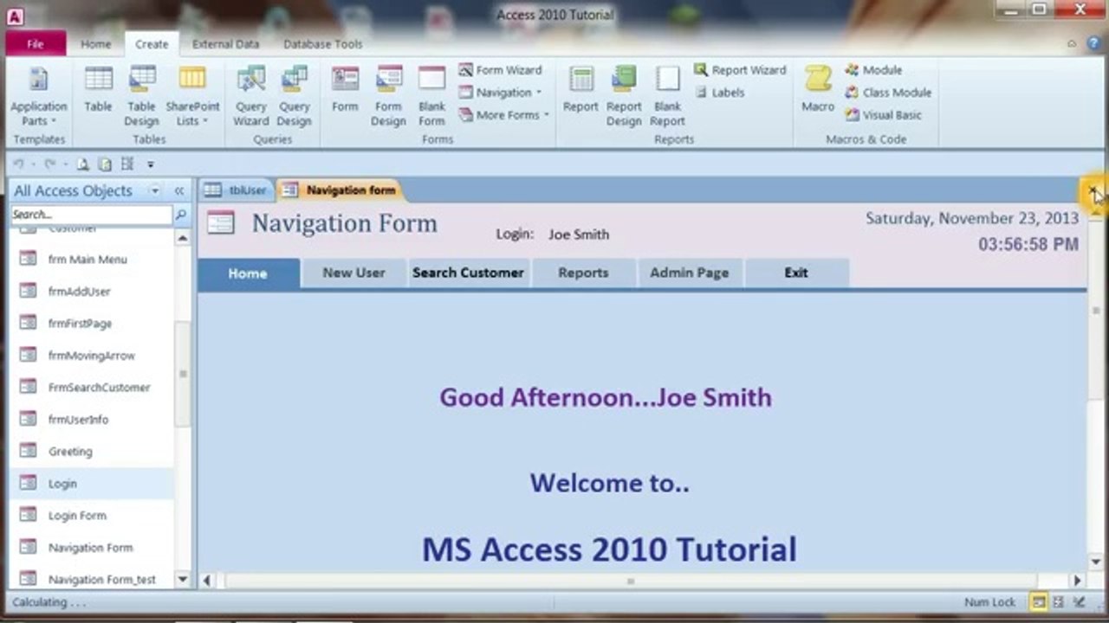Viewport: 1109px width, 623px height.
Task: Click the Undo icon in Quick Access Toolbar
Action: pyautogui.click(x=18, y=164)
